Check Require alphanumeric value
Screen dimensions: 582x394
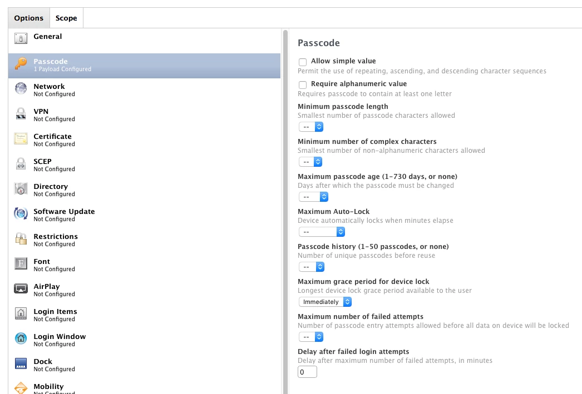coord(303,85)
